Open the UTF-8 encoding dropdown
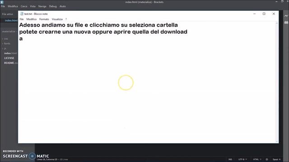Screen dimensions: 289x162 tap(242, 159)
